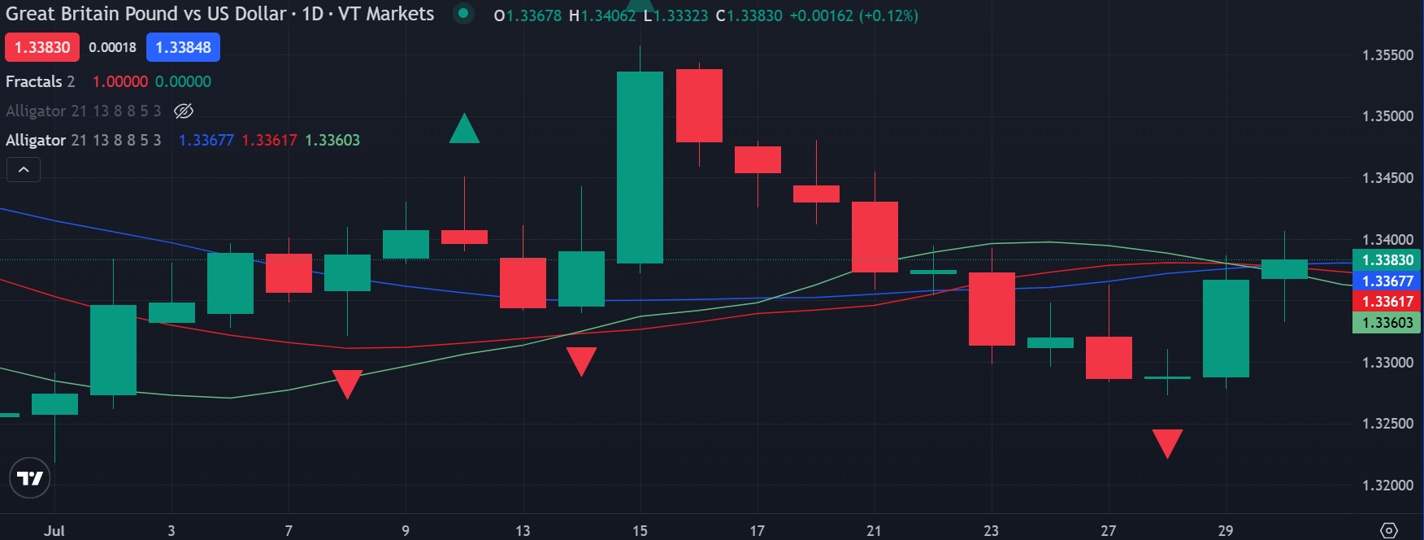Click the Alligator green lips value 1.33603 in legend

(x=332, y=140)
